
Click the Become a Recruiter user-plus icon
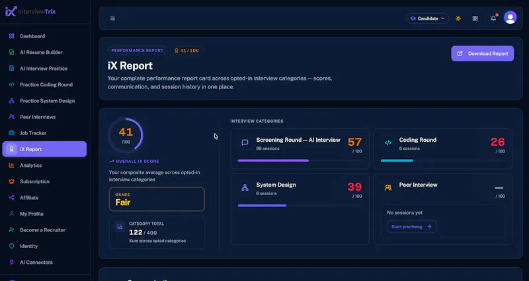click(x=11, y=230)
